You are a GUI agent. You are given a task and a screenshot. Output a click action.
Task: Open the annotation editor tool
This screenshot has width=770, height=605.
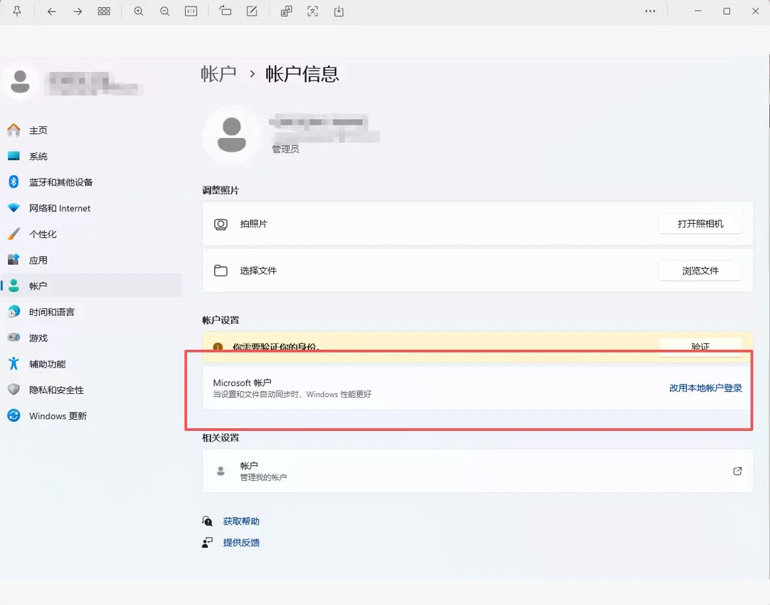[252, 11]
